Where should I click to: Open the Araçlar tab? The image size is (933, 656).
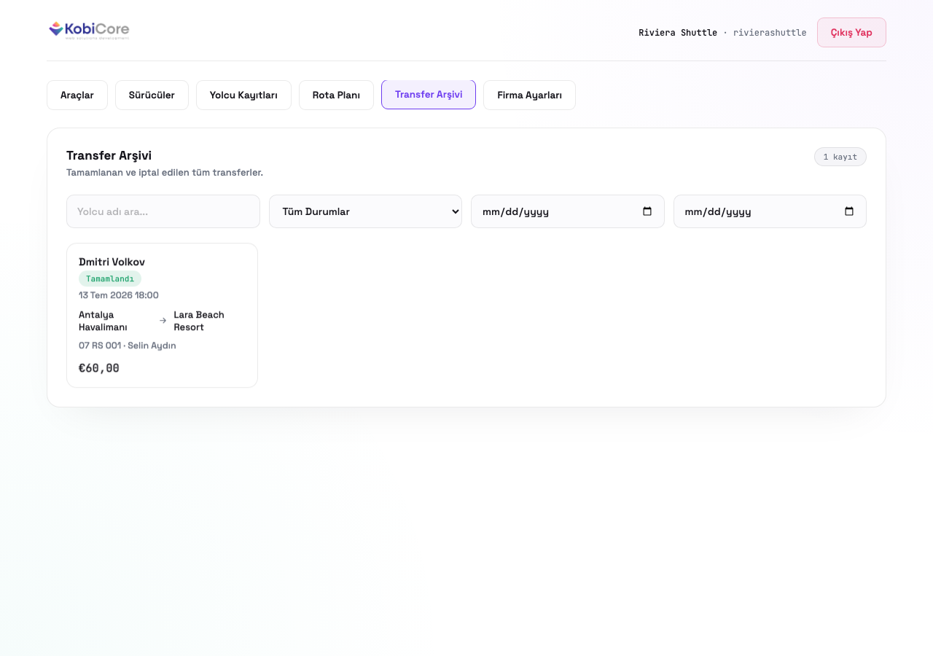(77, 95)
